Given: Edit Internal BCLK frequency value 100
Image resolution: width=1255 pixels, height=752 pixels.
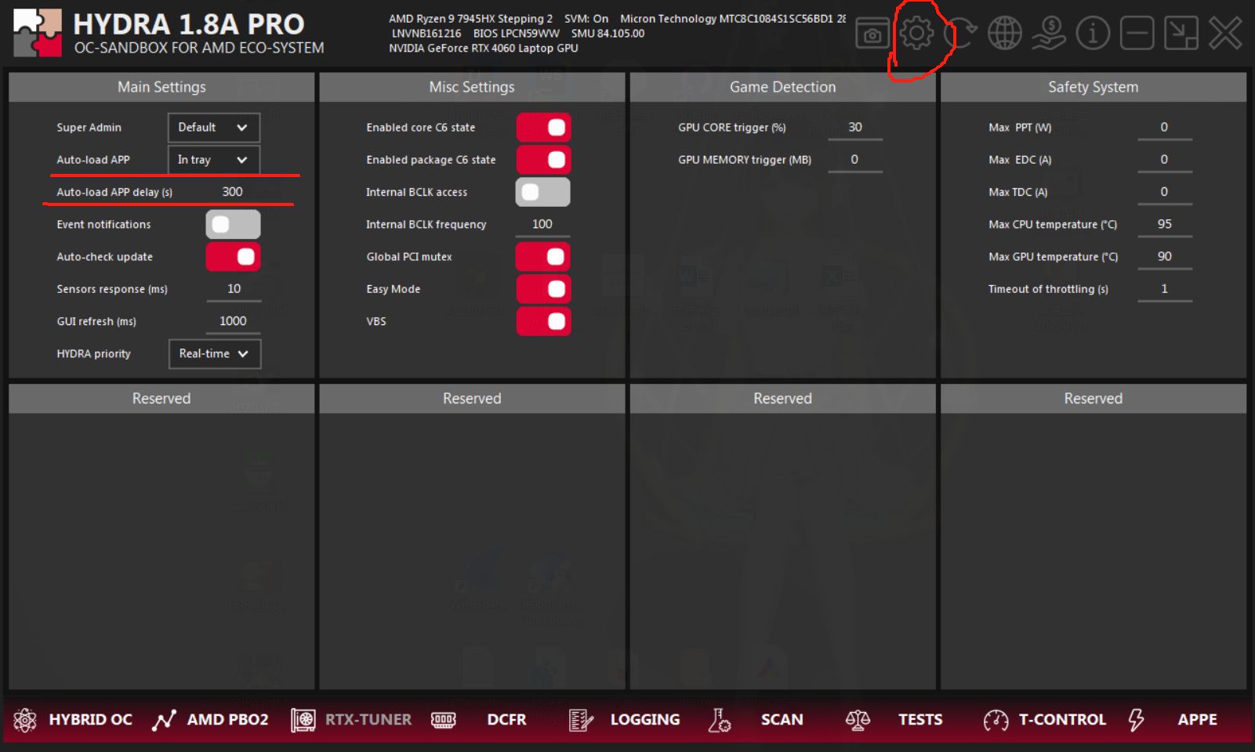Looking at the screenshot, I should tap(542, 224).
